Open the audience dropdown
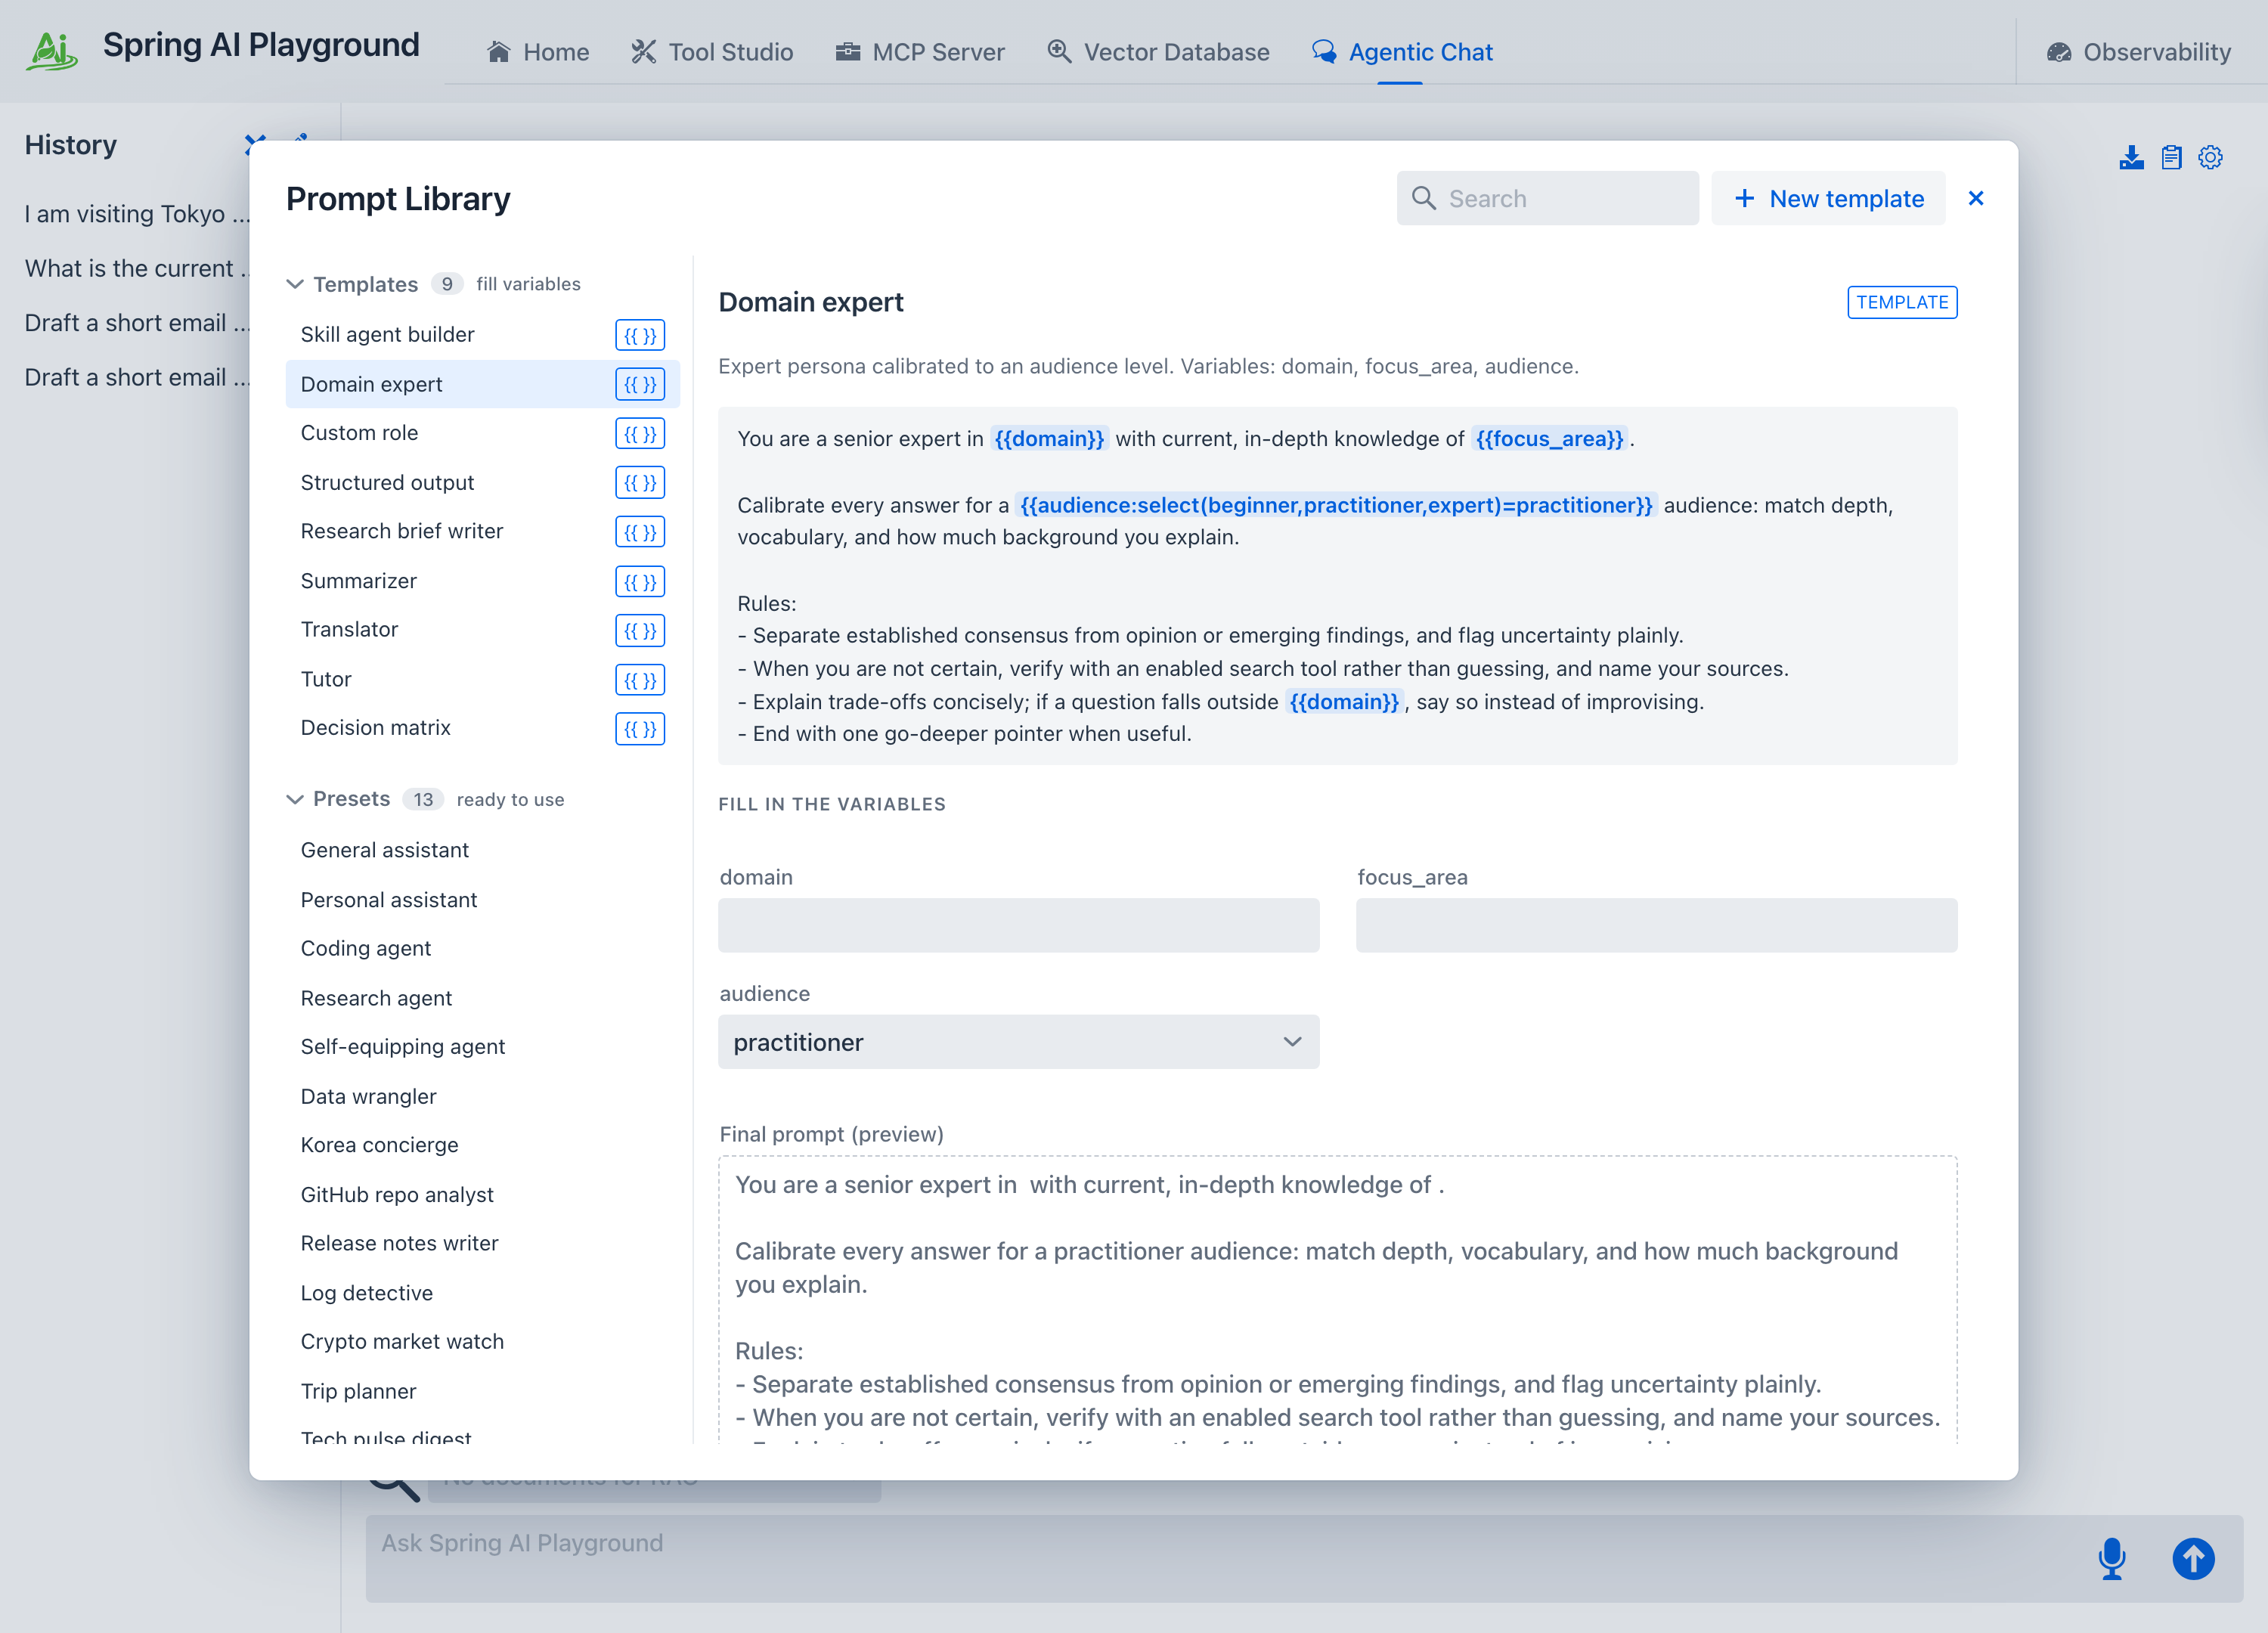The image size is (2268, 1633). click(1018, 1042)
